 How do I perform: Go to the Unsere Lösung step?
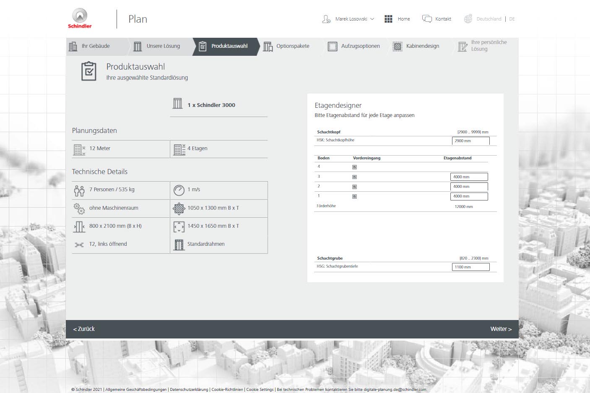[x=163, y=46]
